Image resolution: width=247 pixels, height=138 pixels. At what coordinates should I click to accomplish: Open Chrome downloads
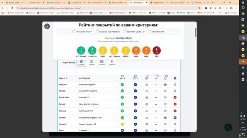click(x=227, y=8)
